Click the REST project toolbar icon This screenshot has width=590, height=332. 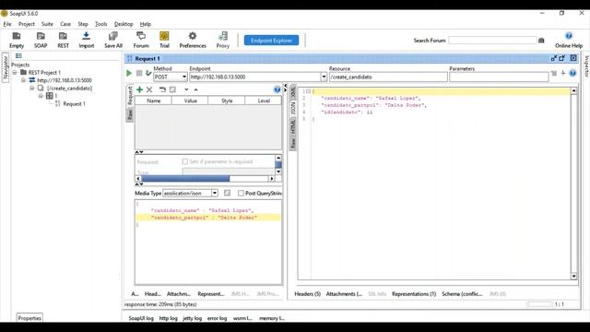[x=63, y=40]
